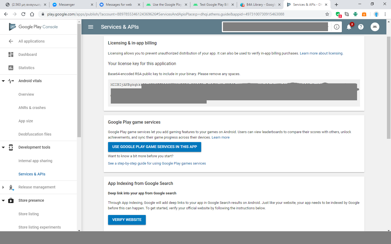Collapse the Store presence section

click(x=3, y=201)
